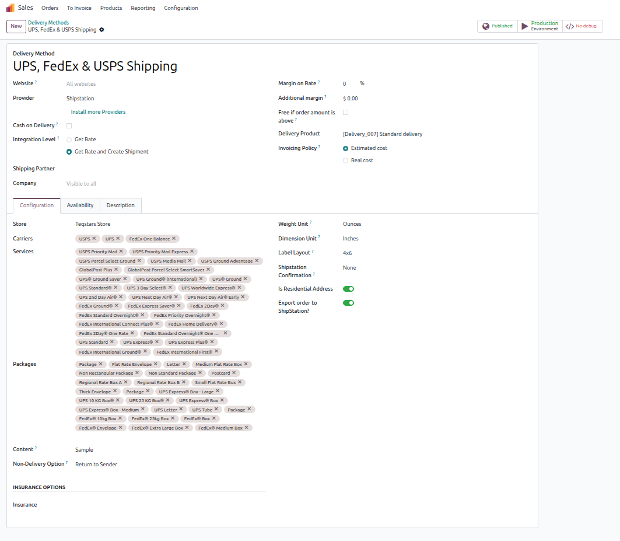Open the To Invoice menu
Screen dimensions: 620x541
79,8
